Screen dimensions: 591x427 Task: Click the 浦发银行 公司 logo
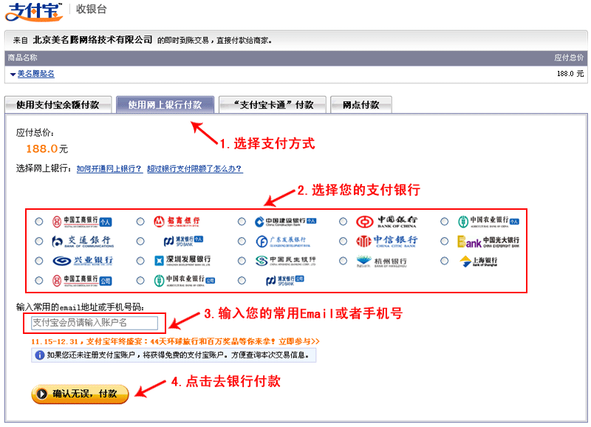(x=285, y=281)
